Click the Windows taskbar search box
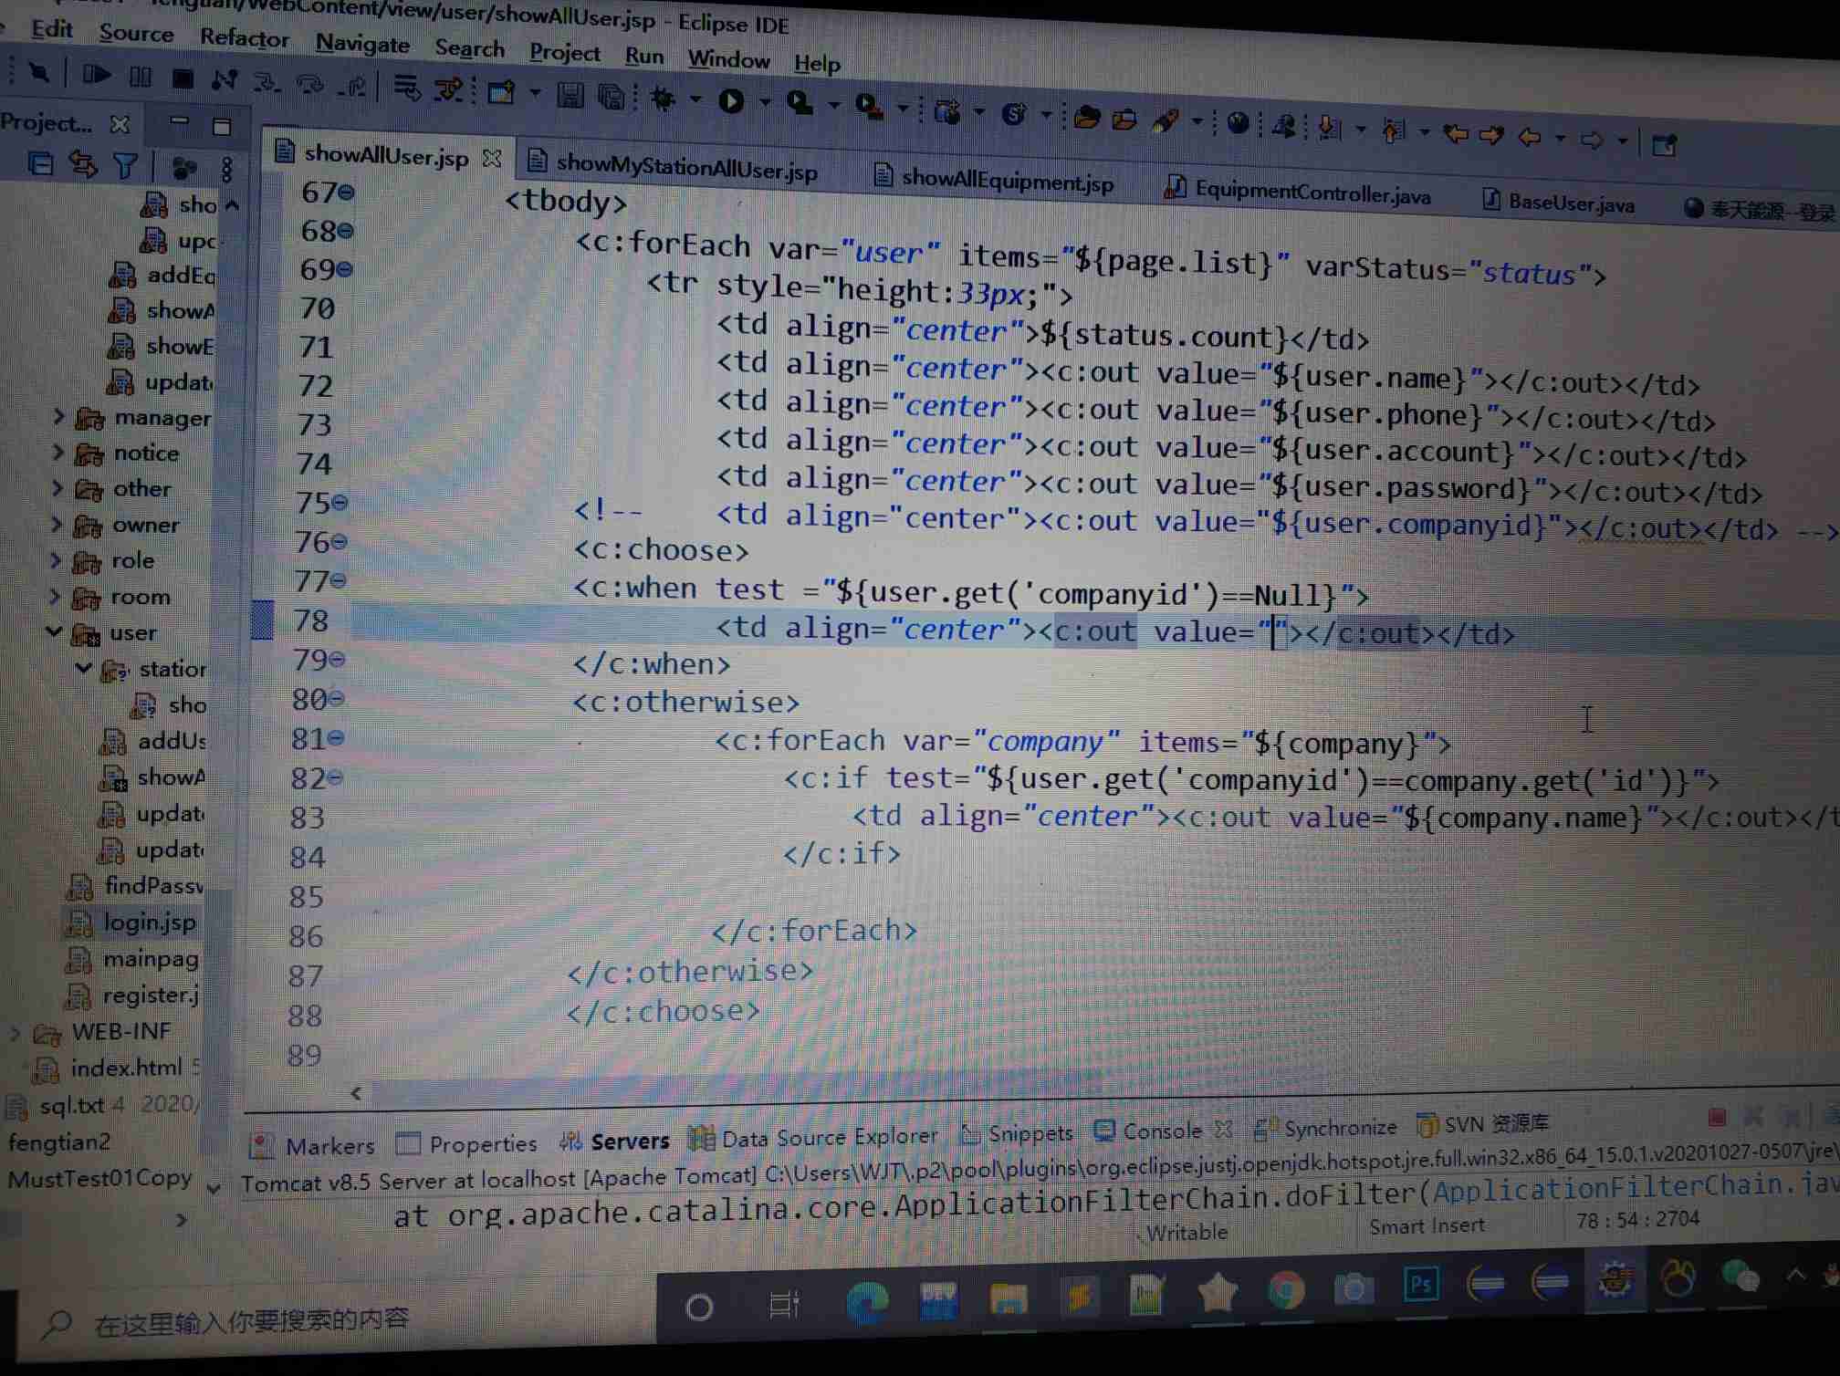The height and width of the screenshot is (1376, 1840). pos(251,1319)
